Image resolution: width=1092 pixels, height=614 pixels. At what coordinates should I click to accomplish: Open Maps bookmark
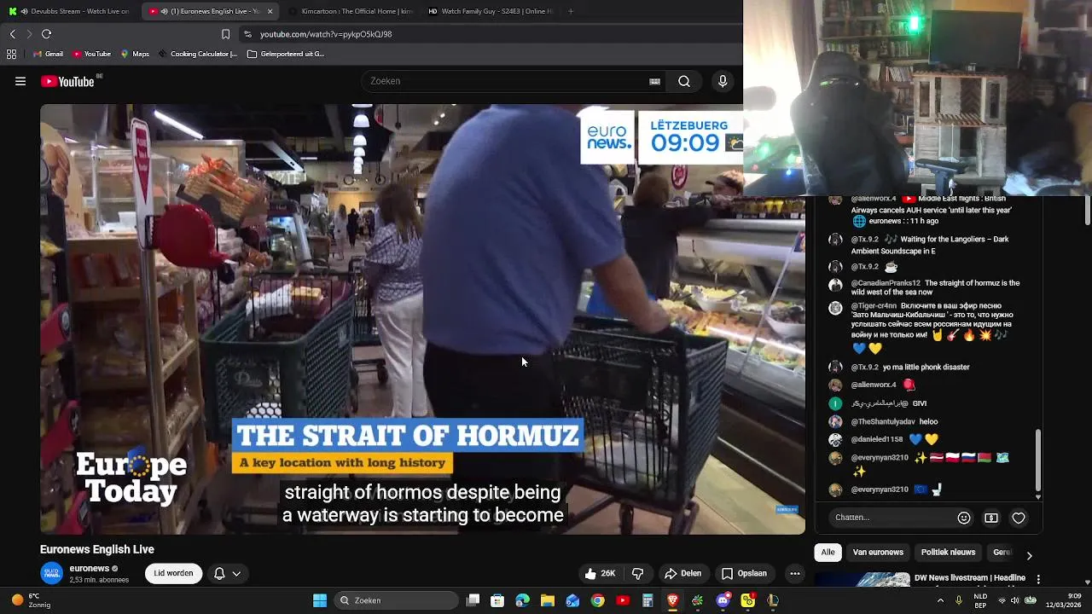(x=135, y=54)
